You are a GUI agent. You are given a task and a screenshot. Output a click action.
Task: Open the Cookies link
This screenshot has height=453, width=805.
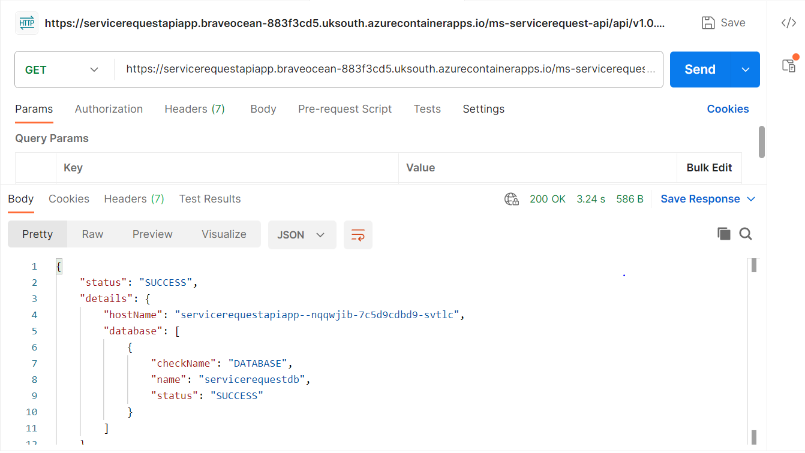[x=728, y=109]
